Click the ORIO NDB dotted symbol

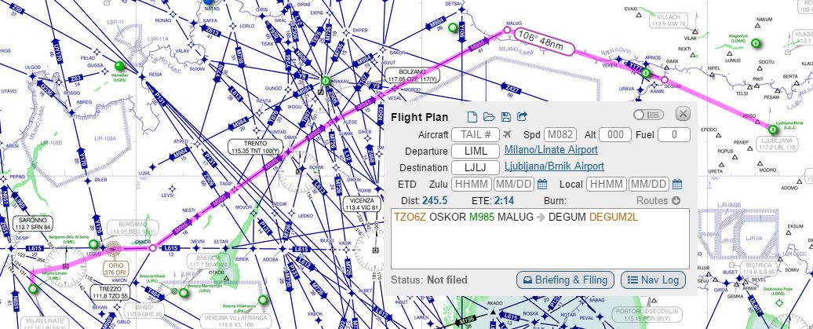[x=114, y=249]
